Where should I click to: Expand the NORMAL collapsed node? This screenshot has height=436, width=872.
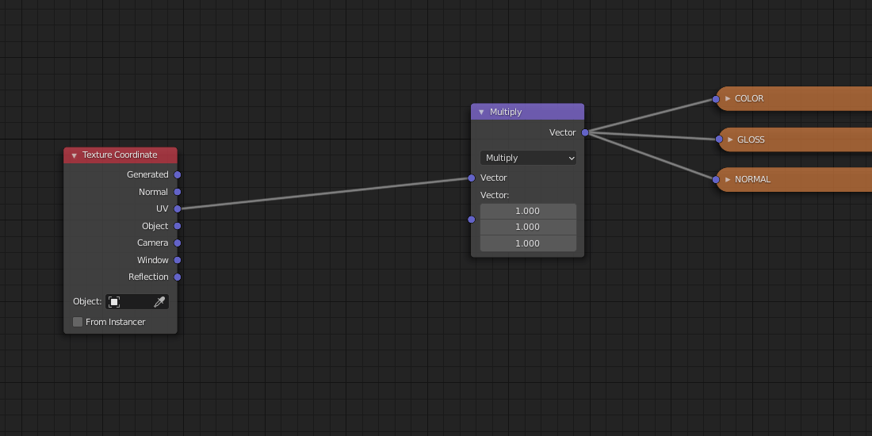[728, 180]
